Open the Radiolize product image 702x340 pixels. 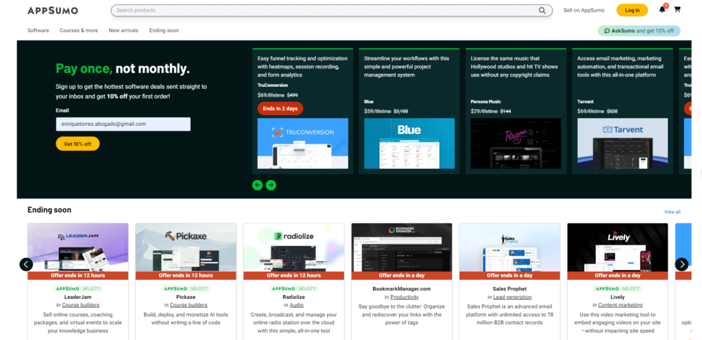point(293,248)
